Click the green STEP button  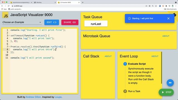(166, 92)
